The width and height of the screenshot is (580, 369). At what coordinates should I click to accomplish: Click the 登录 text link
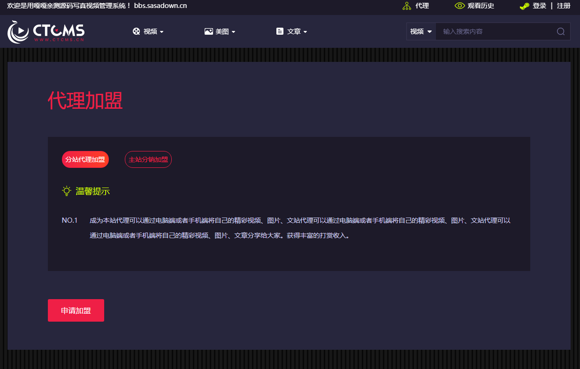point(539,6)
